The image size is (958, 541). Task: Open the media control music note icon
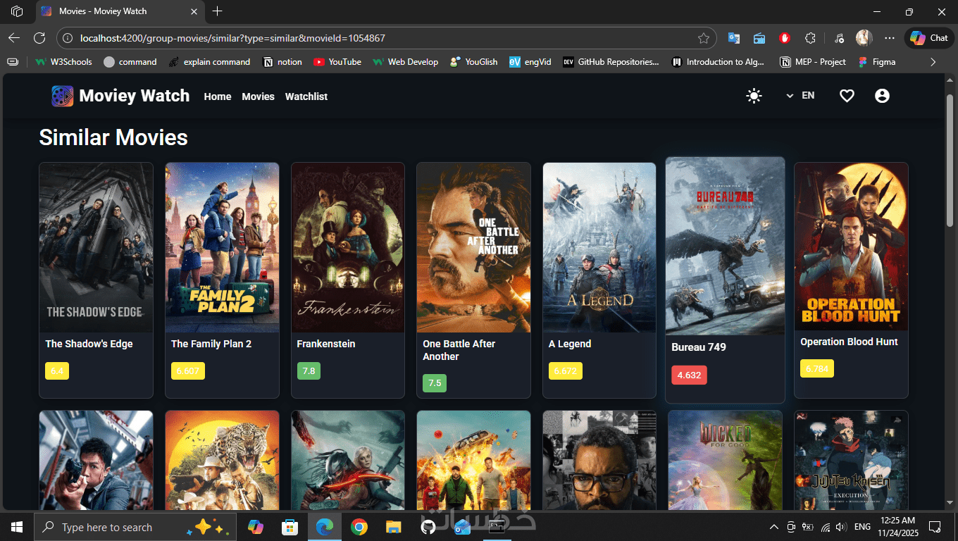(838, 38)
